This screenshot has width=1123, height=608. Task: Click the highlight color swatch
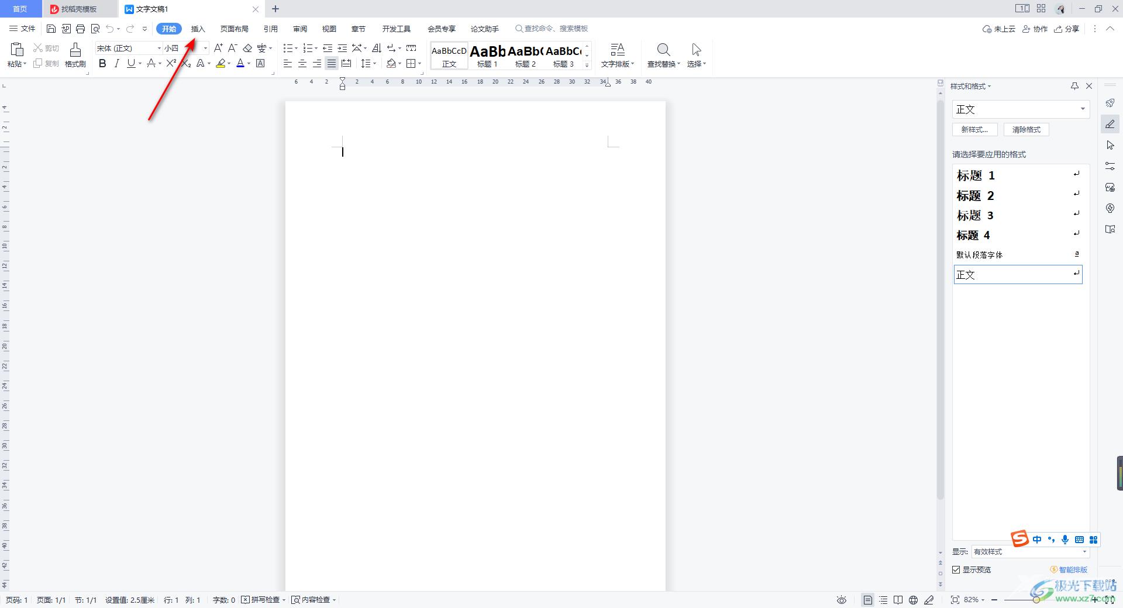pyautogui.click(x=221, y=63)
